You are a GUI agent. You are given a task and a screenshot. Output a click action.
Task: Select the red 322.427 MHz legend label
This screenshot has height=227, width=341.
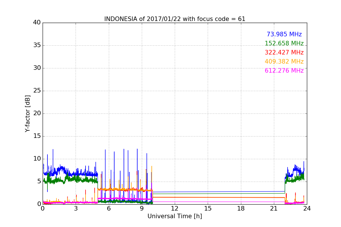pyautogui.click(x=284, y=52)
